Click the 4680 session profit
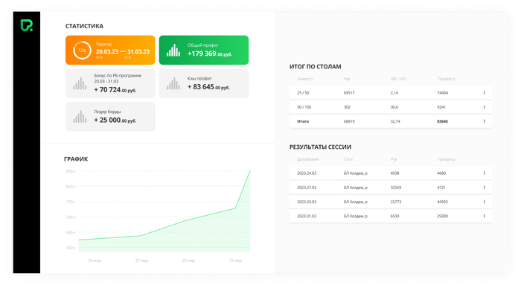The width and height of the screenshot is (521, 288). [x=441, y=173]
